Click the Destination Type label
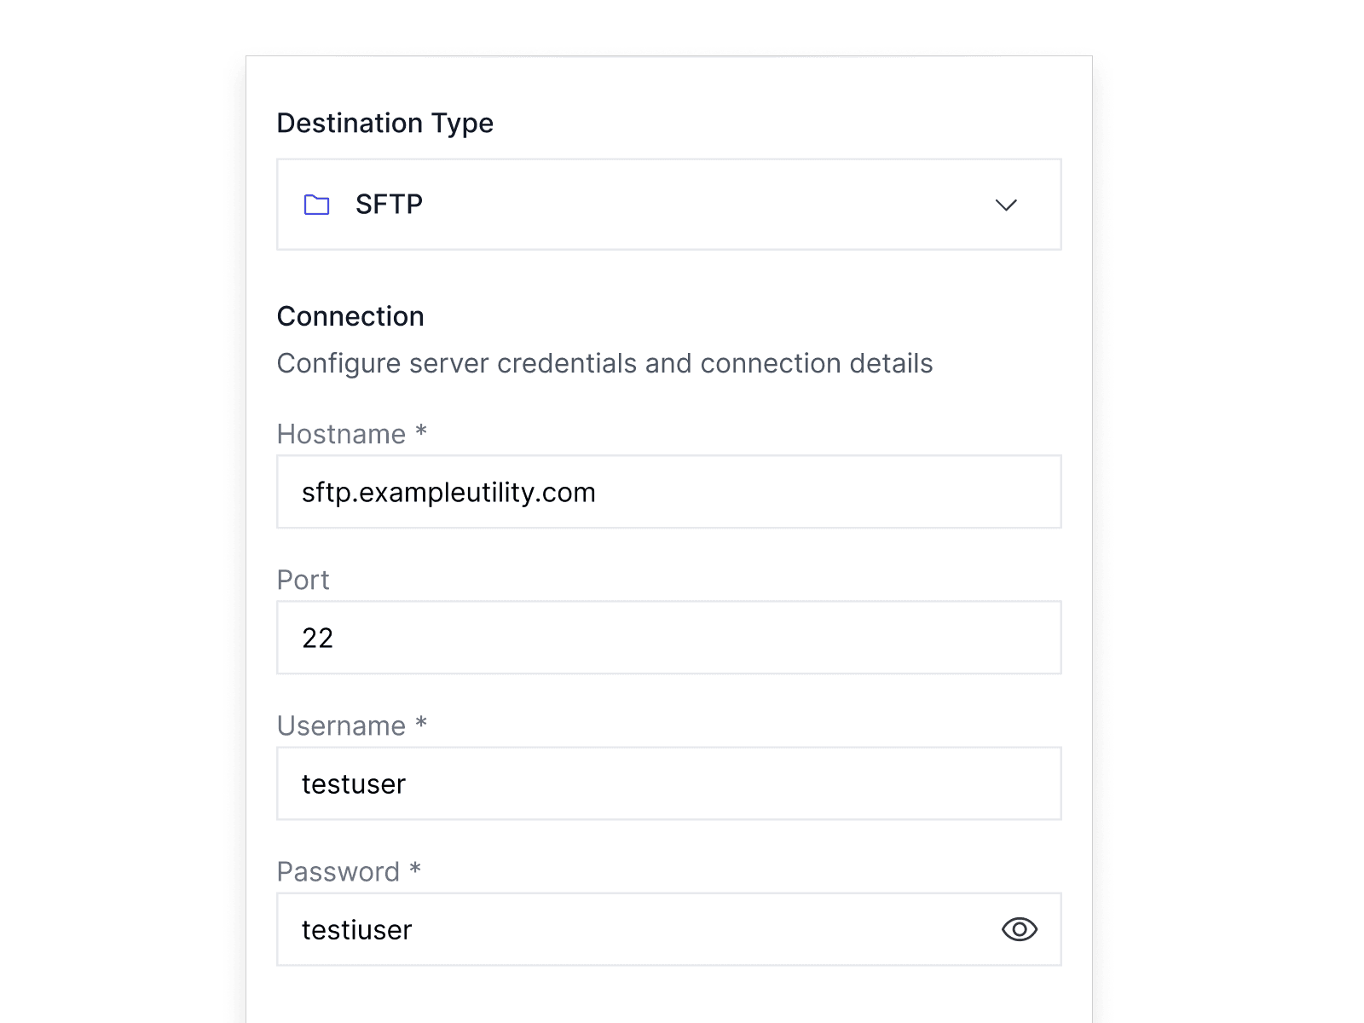 384,123
